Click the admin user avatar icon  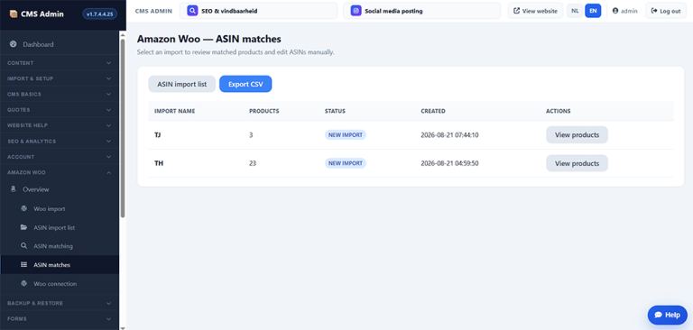(x=615, y=11)
